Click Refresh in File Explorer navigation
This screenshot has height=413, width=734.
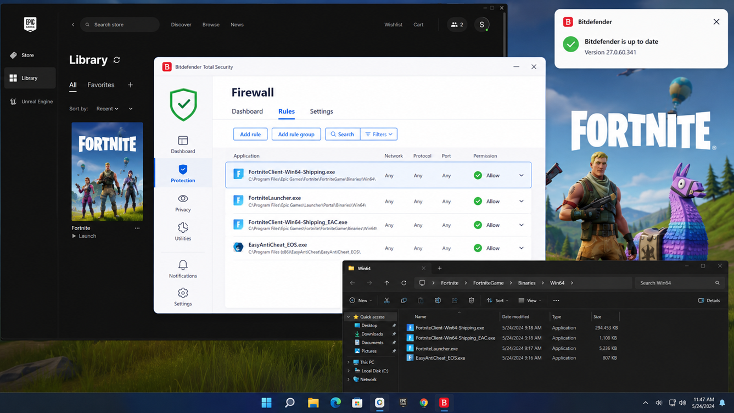[x=404, y=283]
